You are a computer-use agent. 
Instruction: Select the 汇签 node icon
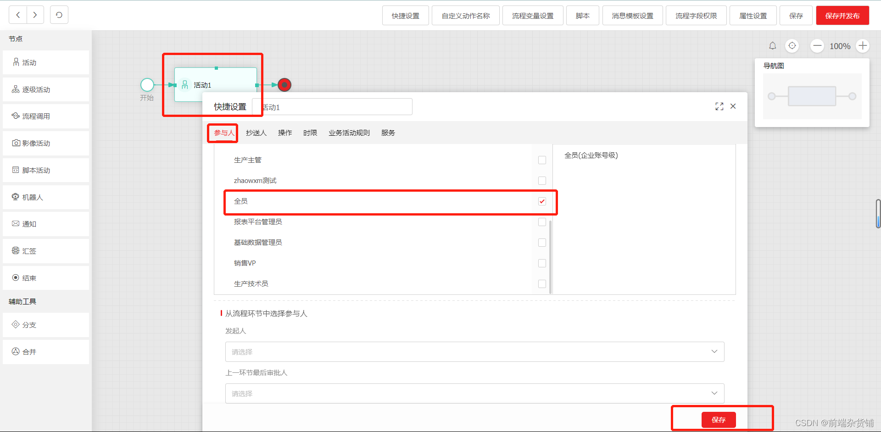coord(16,250)
